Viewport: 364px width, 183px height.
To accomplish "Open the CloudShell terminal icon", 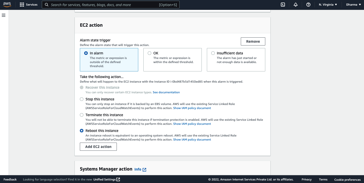I will (x=283, y=5).
